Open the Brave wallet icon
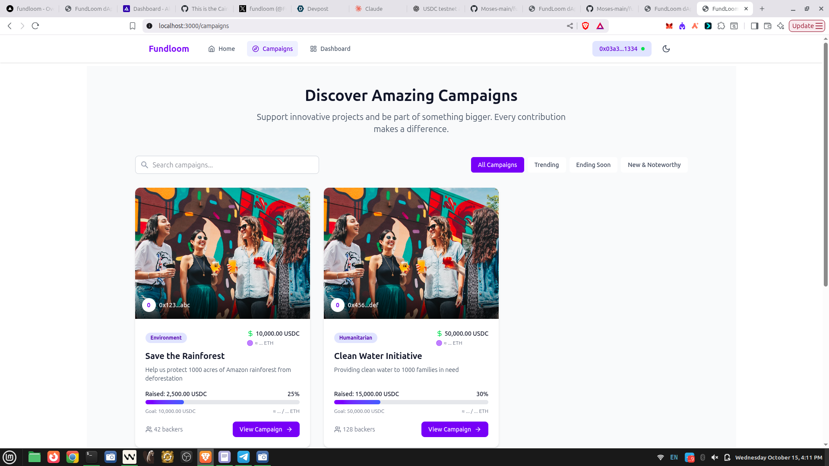 click(x=768, y=26)
